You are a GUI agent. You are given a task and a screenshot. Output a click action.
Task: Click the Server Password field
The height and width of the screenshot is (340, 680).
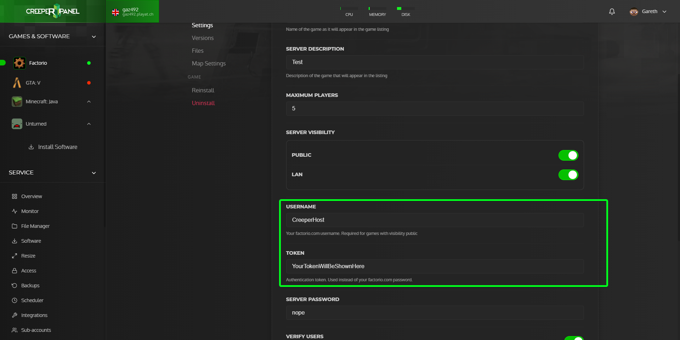pyautogui.click(x=435, y=313)
